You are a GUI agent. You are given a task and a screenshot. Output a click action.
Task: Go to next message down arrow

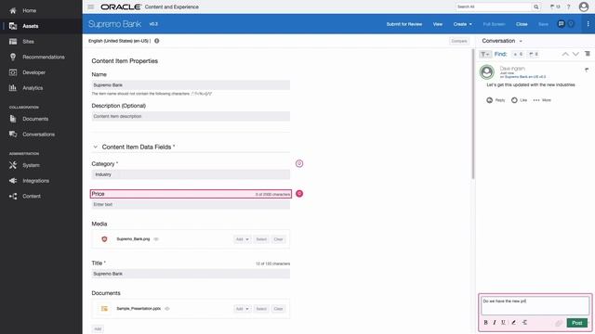tap(575, 54)
